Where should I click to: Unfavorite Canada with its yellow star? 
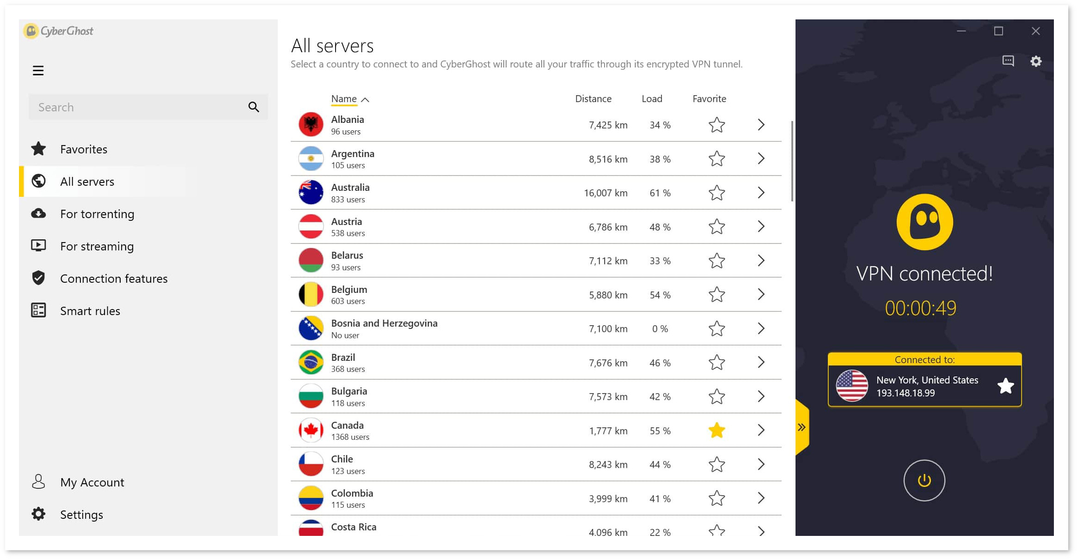pyautogui.click(x=716, y=430)
